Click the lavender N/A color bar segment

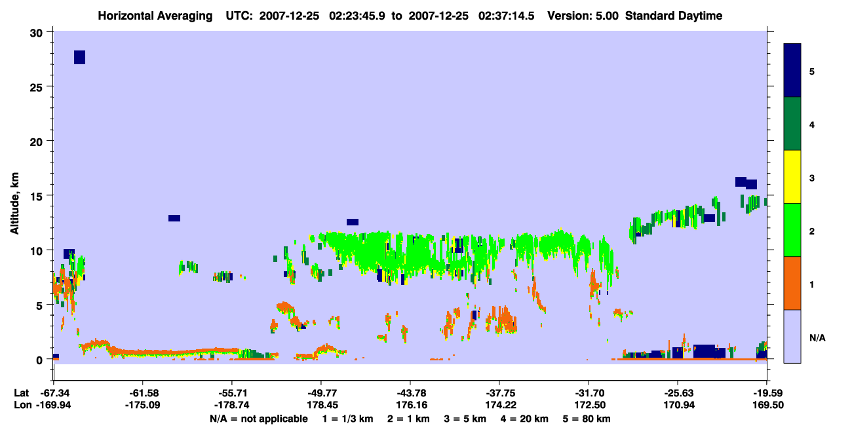(x=792, y=336)
